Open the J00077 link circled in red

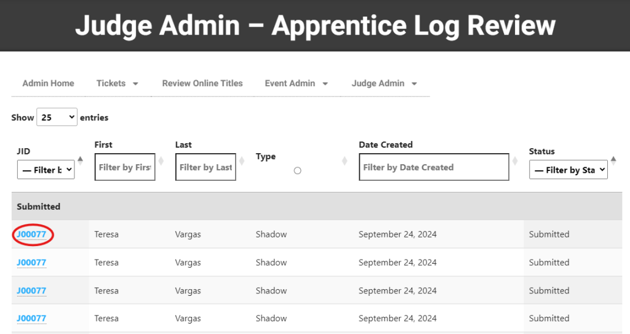[x=31, y=234]
